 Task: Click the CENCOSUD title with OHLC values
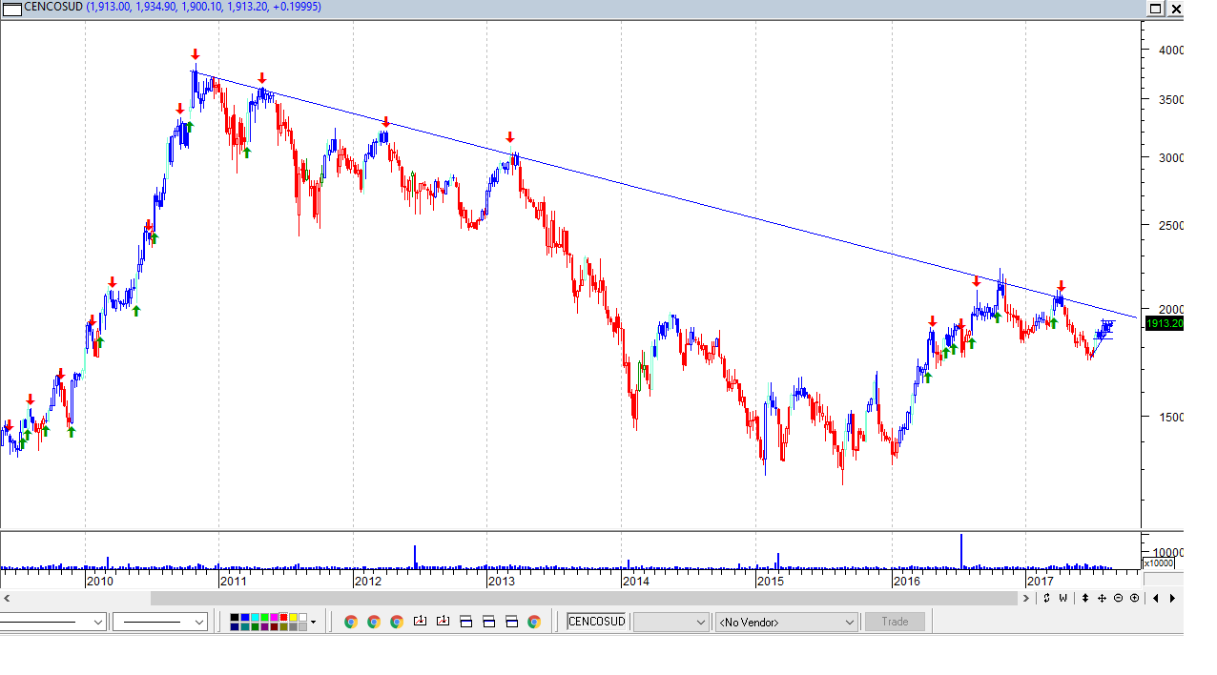coord(173,7)
